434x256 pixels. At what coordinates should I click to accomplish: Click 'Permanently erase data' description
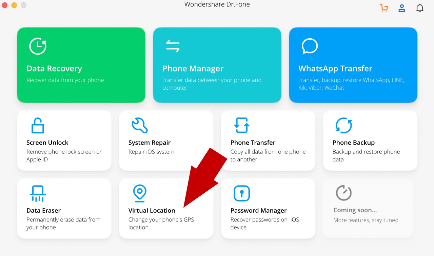point(63,223)
